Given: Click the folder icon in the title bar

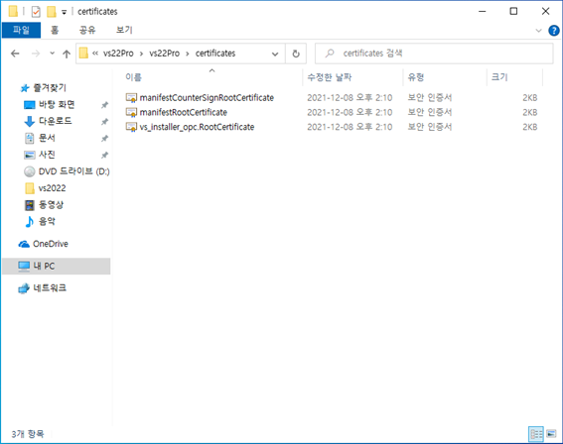Looking at the screenshot, I should coord(13,12).
